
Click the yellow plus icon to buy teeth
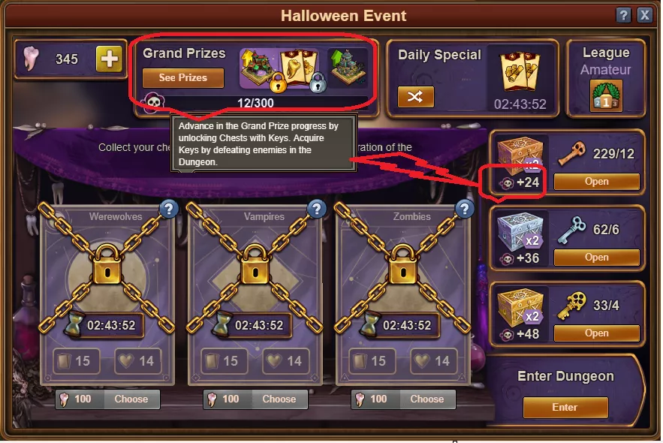pyautogui.click(x=110, y=59)
